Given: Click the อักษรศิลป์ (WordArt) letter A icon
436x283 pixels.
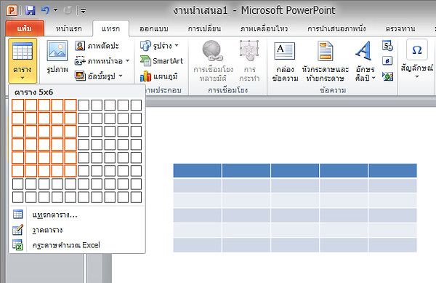Looking at the screenshot, I should 364,51.
